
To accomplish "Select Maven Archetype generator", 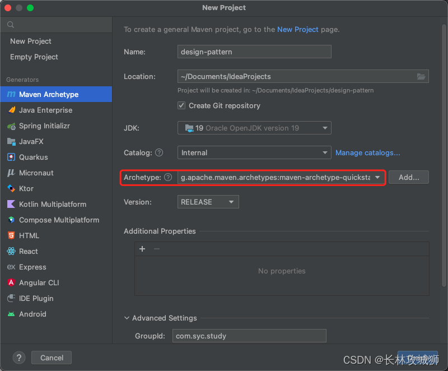I will 56,94.
